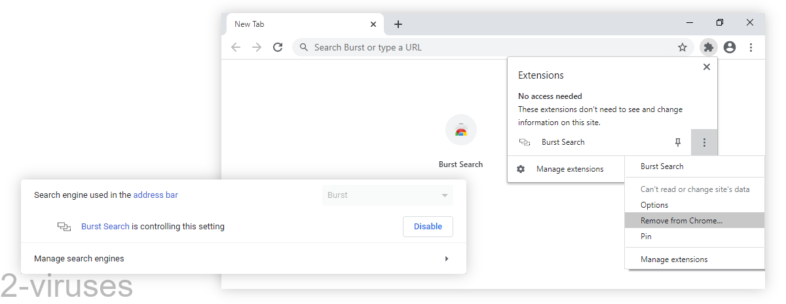Click the Disable button

428,227
